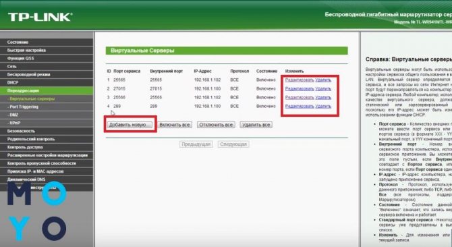This screenshot has width=452, height=247.
Task: Click the Отключить все button
Action: point(216,125)
